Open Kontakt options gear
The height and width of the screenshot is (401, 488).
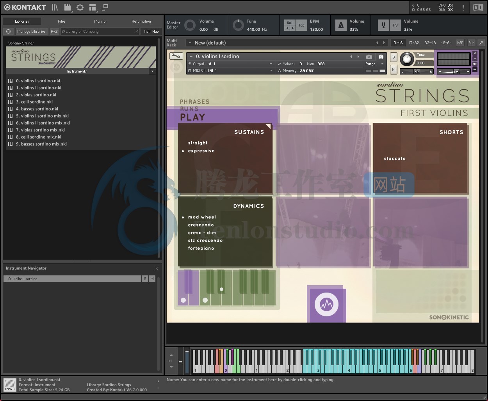[x=80, y=7]
